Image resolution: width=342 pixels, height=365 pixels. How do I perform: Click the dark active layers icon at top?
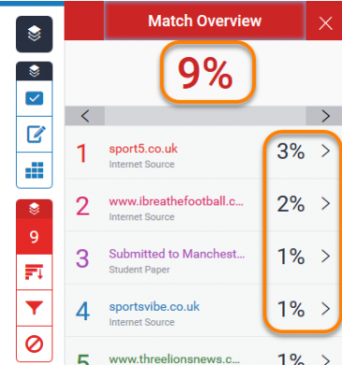(x=34, y=34)
